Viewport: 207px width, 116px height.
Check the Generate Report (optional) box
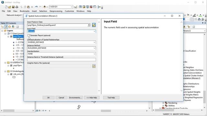click(x=29, y=35)
